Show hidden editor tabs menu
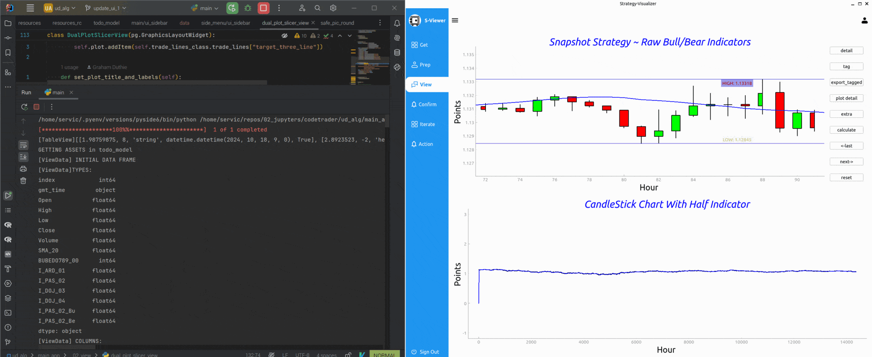Image resolution: width=872 pixels, height=357 pixels. [380, 23]
